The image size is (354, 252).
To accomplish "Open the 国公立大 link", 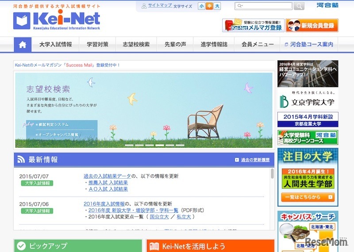I will point(159,217).
